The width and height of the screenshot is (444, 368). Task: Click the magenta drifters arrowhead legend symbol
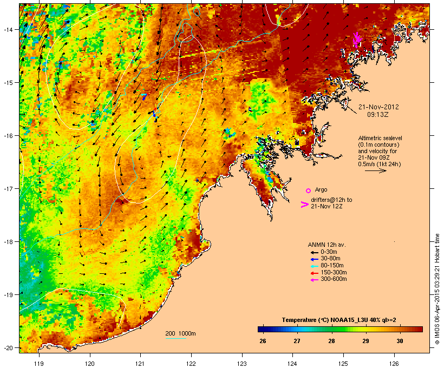point(304,205)
